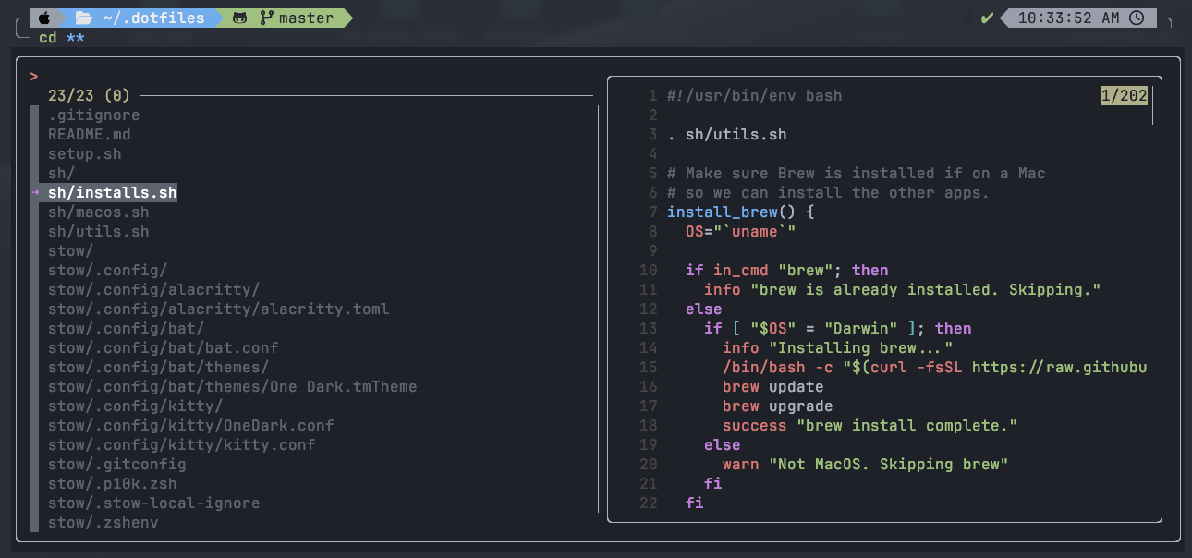Click the '$OS = Darwin' condition line
Viewport: 1192px width, 558px height.
[x=838, y=328]
